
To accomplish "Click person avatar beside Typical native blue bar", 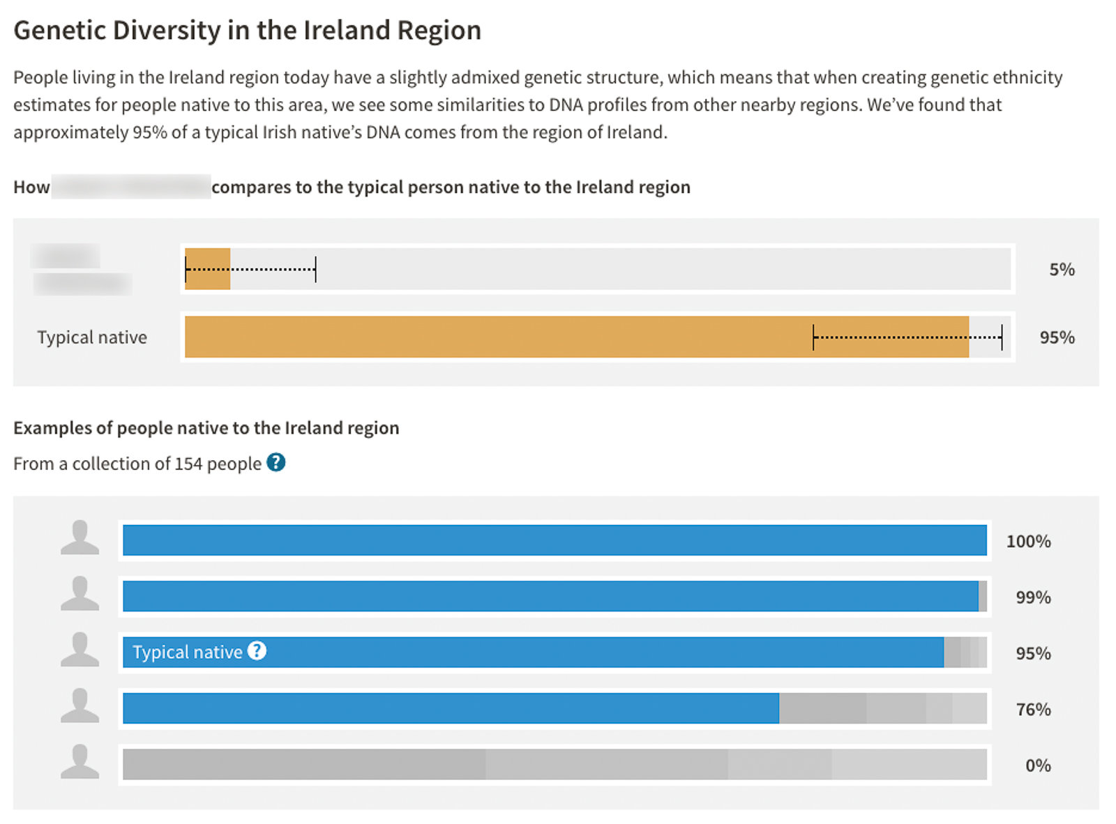I will pyautogui.click(x=80, y=650).
